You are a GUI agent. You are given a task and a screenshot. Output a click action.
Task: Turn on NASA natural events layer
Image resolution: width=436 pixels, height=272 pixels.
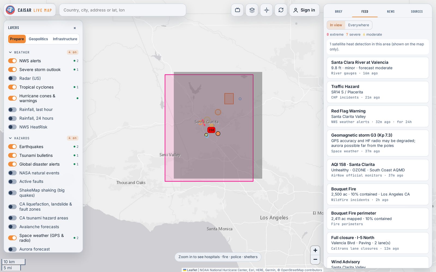[x=13, y=173]
